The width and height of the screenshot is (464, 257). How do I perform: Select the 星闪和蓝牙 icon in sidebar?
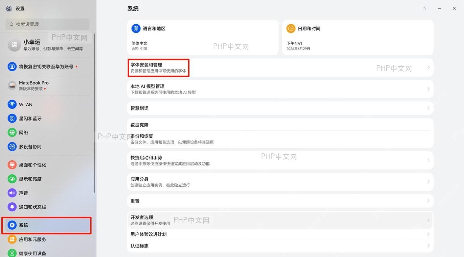click(12, 119)
